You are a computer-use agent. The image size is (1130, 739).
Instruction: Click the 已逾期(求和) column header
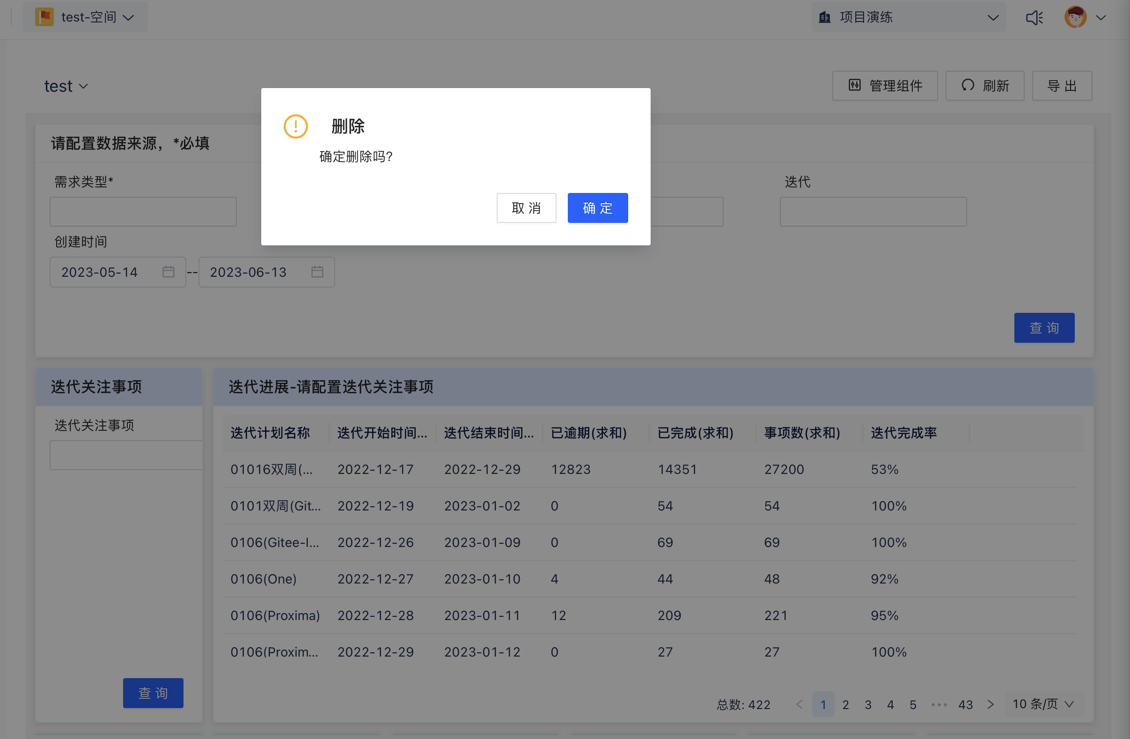click(589, 433)
